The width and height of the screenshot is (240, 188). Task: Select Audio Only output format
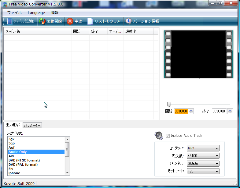coord(36,152)
